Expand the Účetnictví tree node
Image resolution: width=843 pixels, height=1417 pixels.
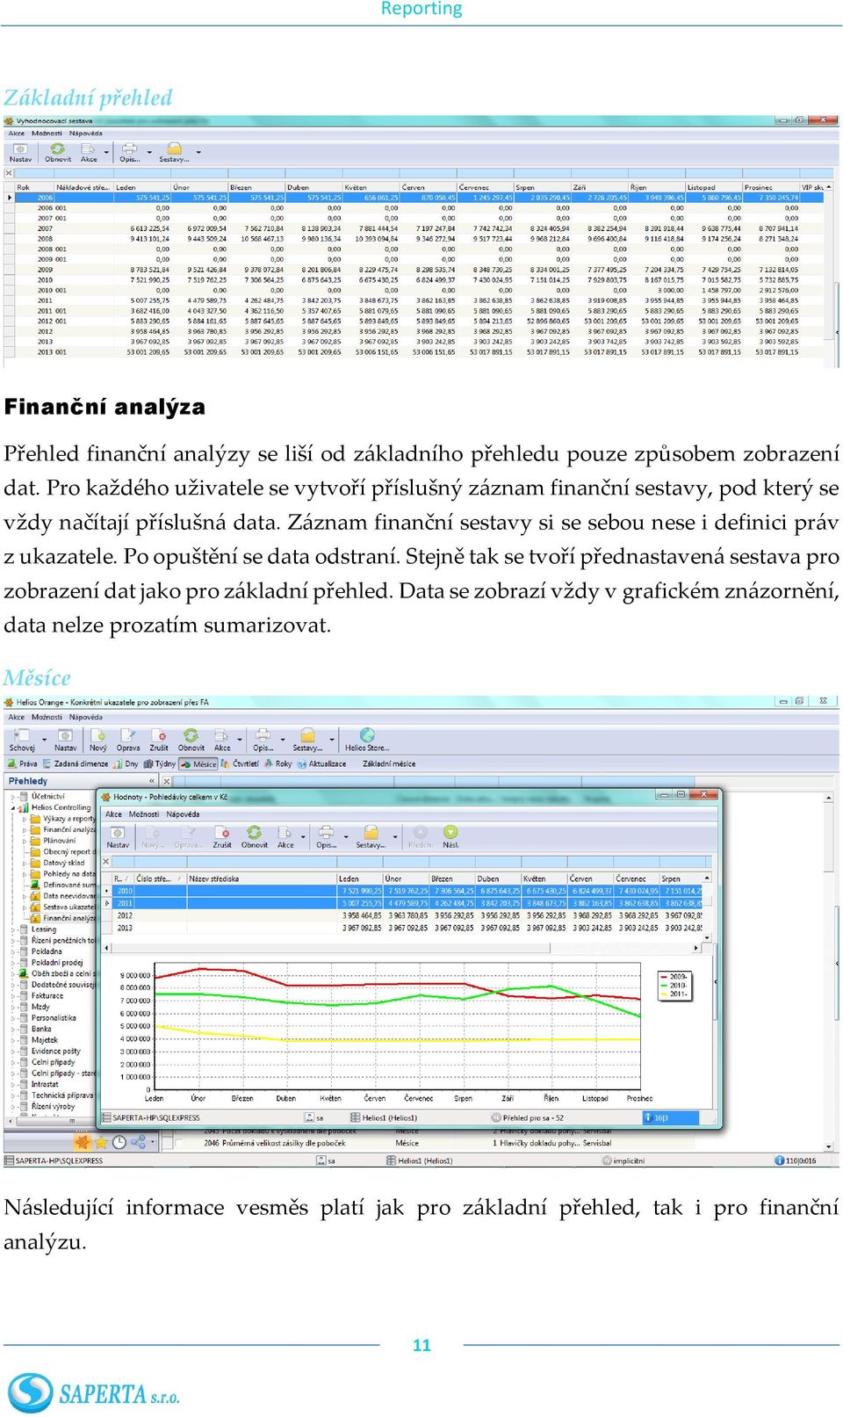coord(14,797)
